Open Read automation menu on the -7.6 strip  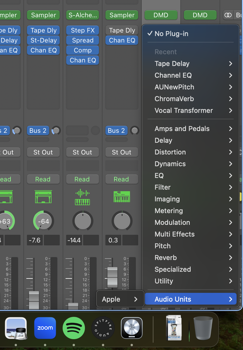[43, 179]
